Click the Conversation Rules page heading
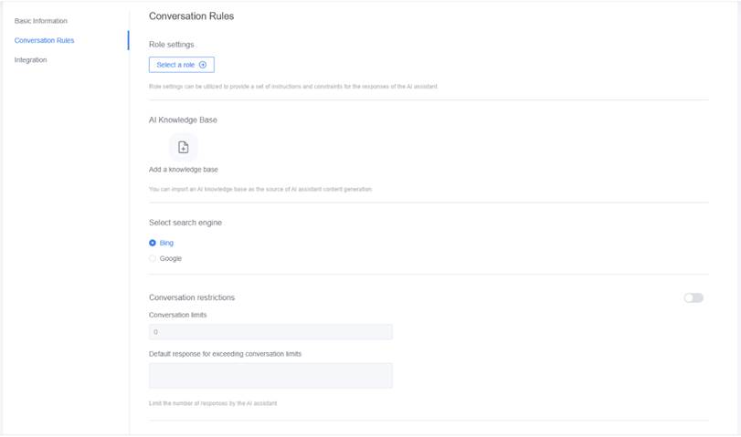Image resolution: width=741 pixels, height=437 pixels. (191, 16)
